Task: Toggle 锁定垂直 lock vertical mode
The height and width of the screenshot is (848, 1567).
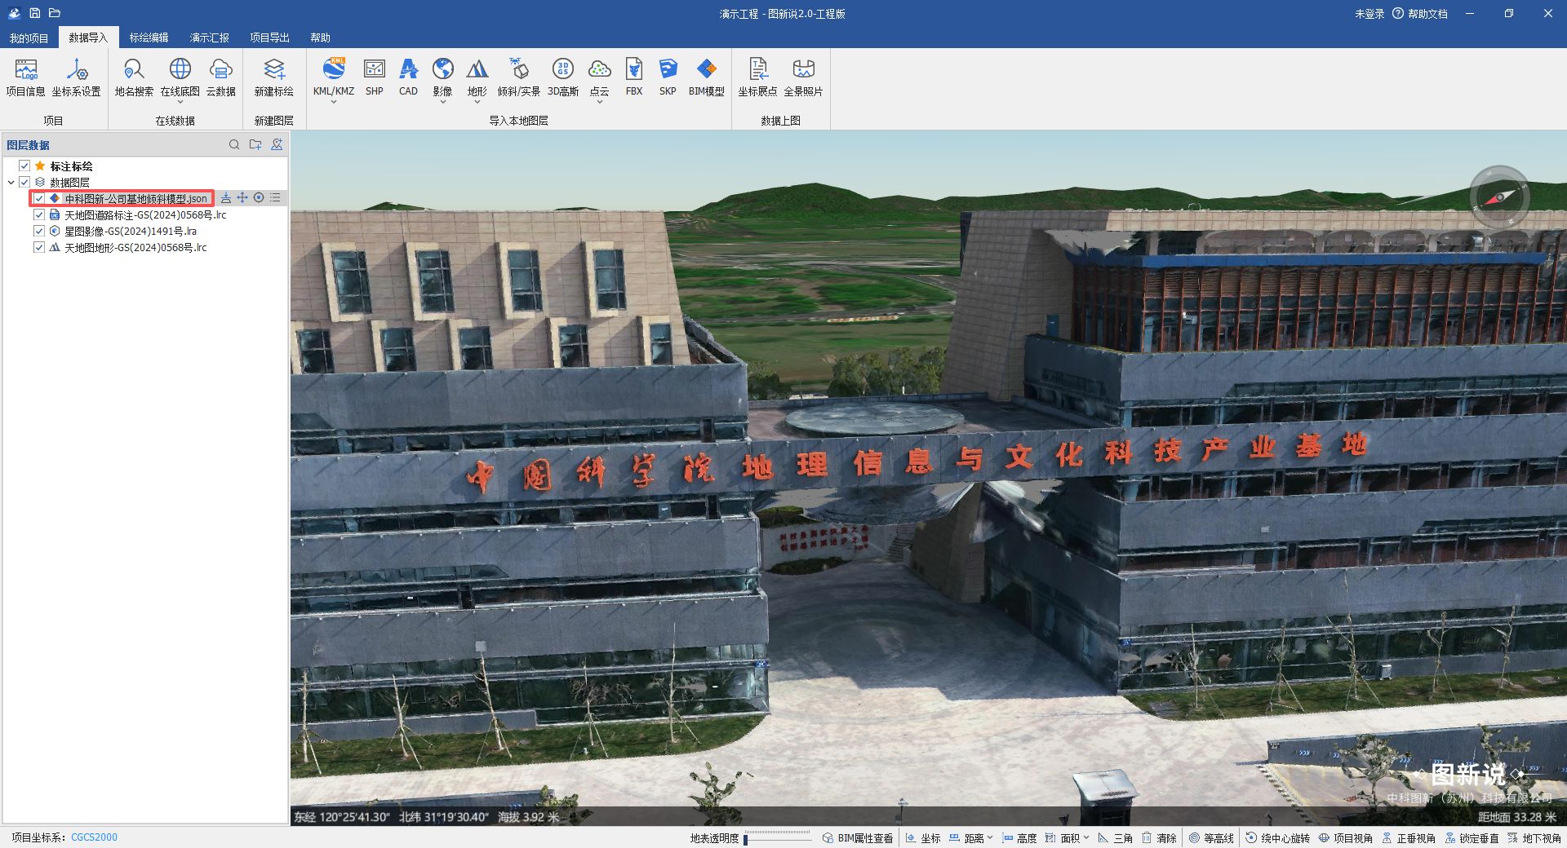Action: point(1472,838)
